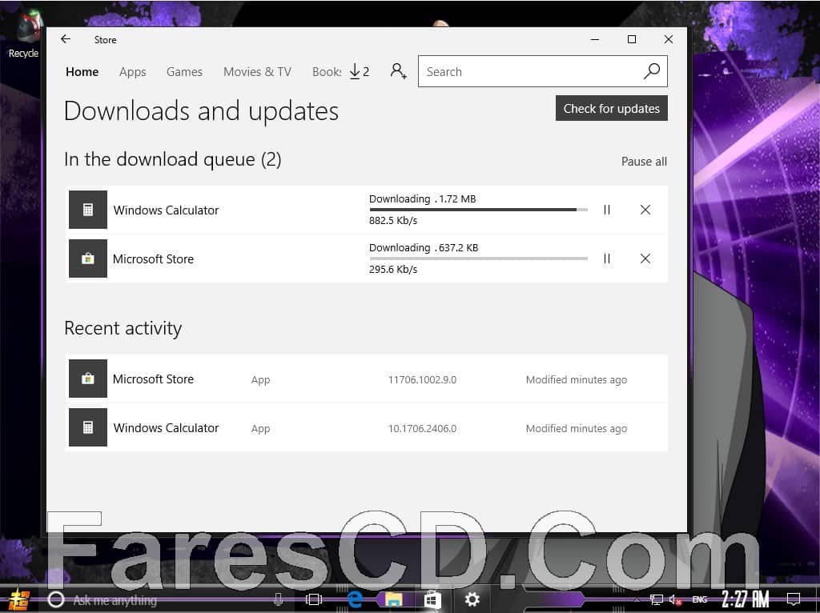The image size is (820, 613).
Task: Click the magnifier search icon
Action: point(652,71)
